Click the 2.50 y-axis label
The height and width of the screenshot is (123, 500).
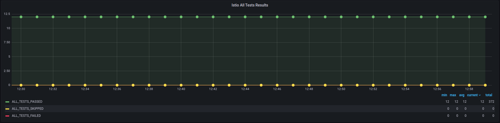(x=7, y=71)
